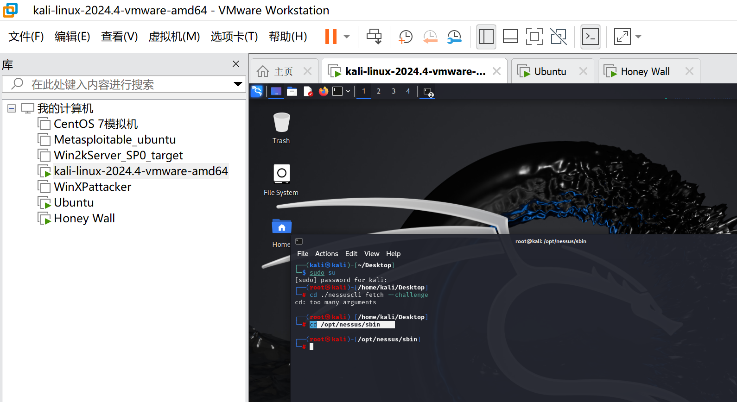
Task: Open 虚拟机(M) menu
Action: [x=174, y=37]
